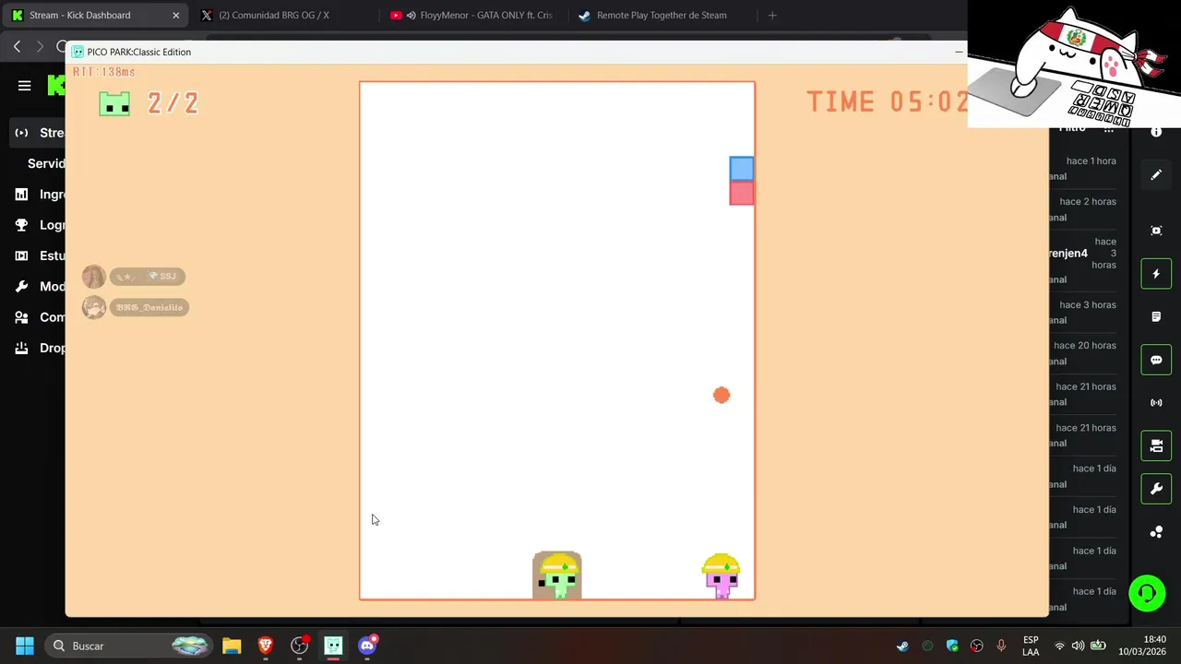Click the 'RTT:138ms' latency text

coord(104,72)
